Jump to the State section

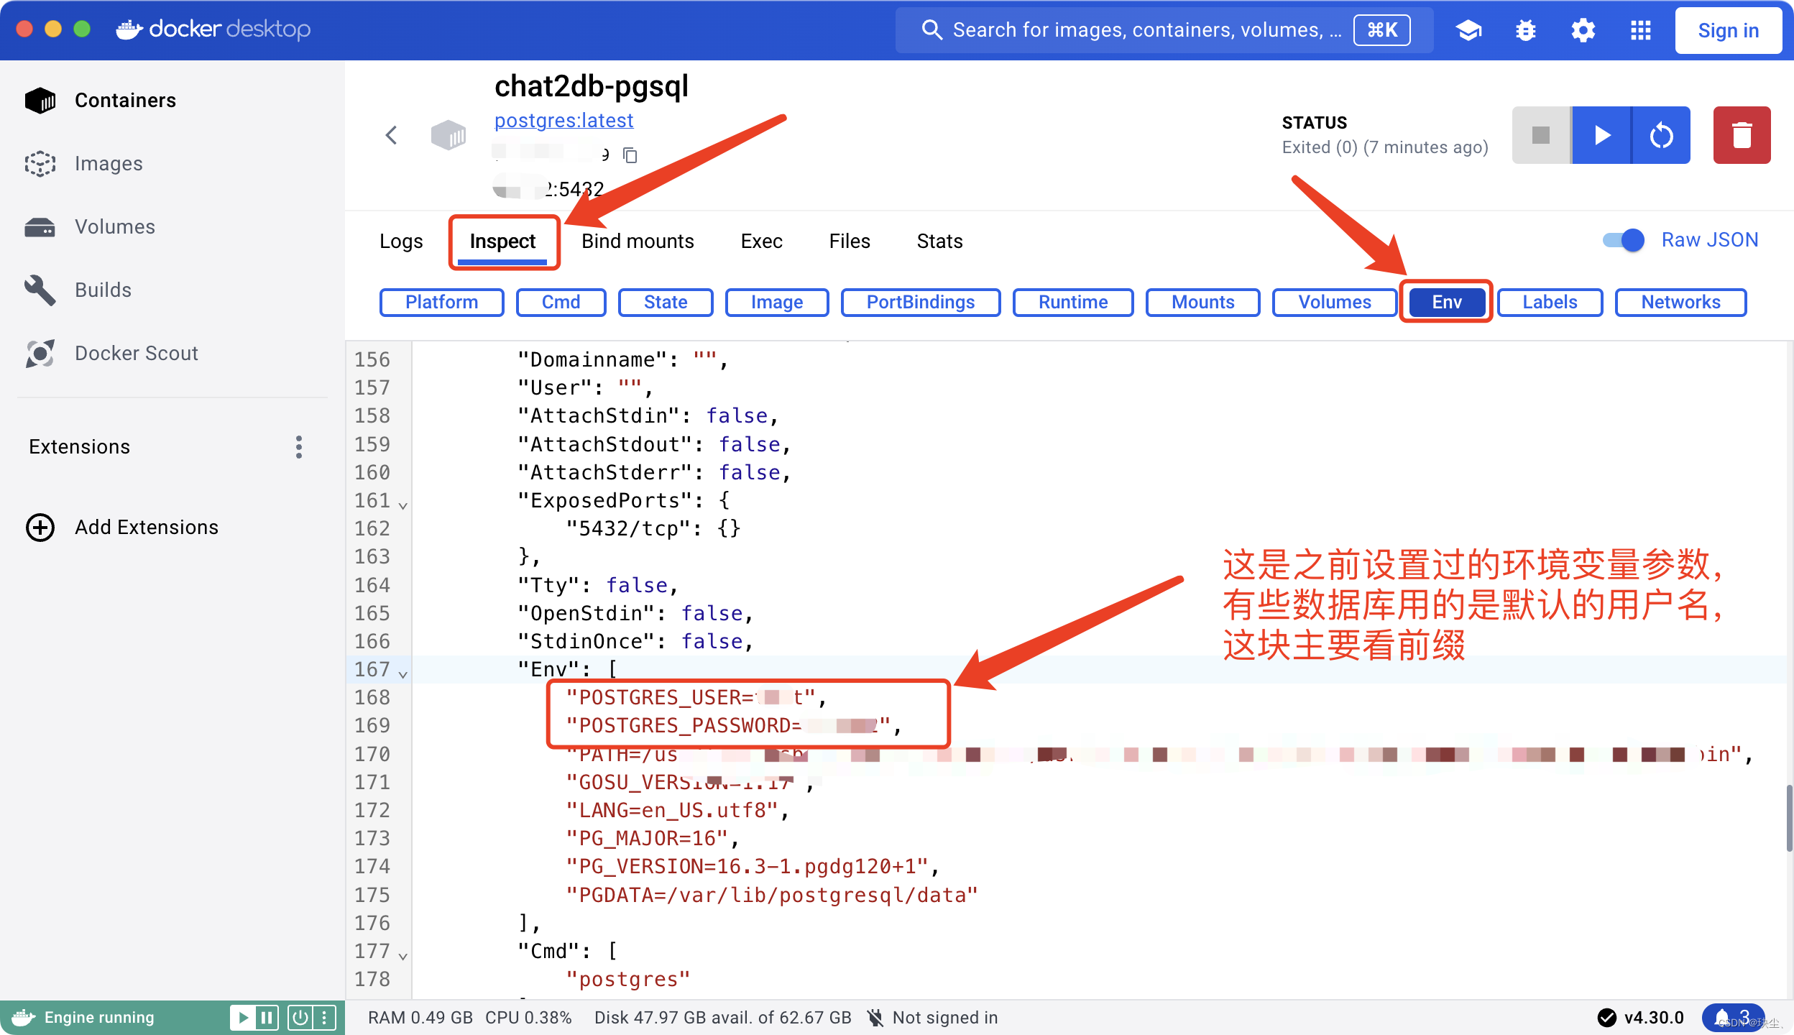tap(666, 302)
